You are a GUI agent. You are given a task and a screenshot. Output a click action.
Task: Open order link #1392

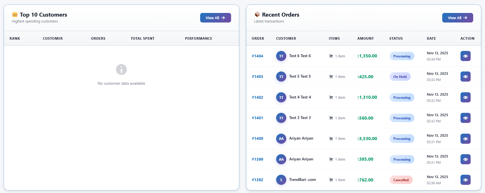(x=257, y=180)
